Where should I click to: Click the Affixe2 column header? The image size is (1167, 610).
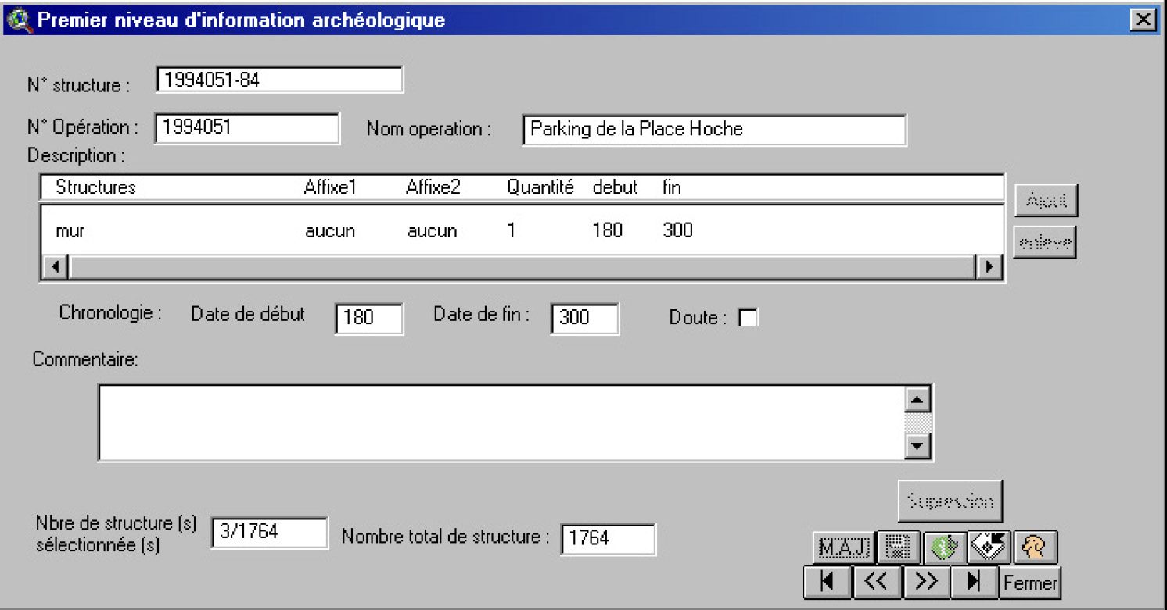433,187
